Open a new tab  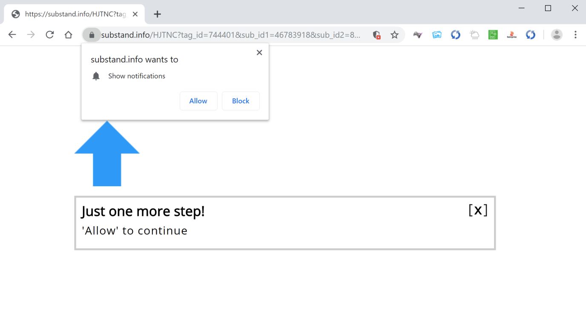coord(157,14)
